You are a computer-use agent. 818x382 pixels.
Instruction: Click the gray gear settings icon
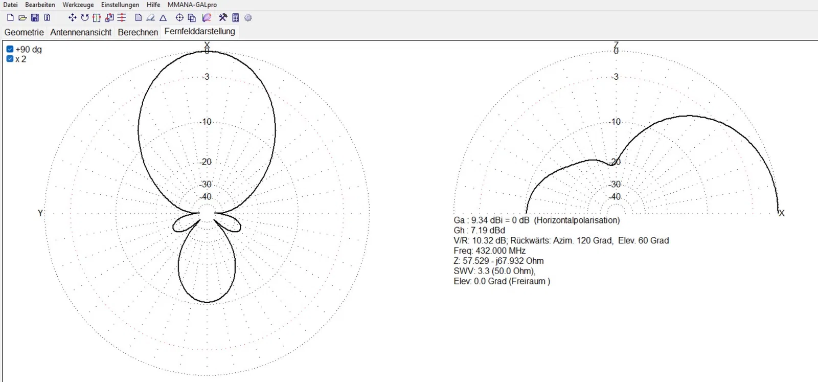(248, 17)
